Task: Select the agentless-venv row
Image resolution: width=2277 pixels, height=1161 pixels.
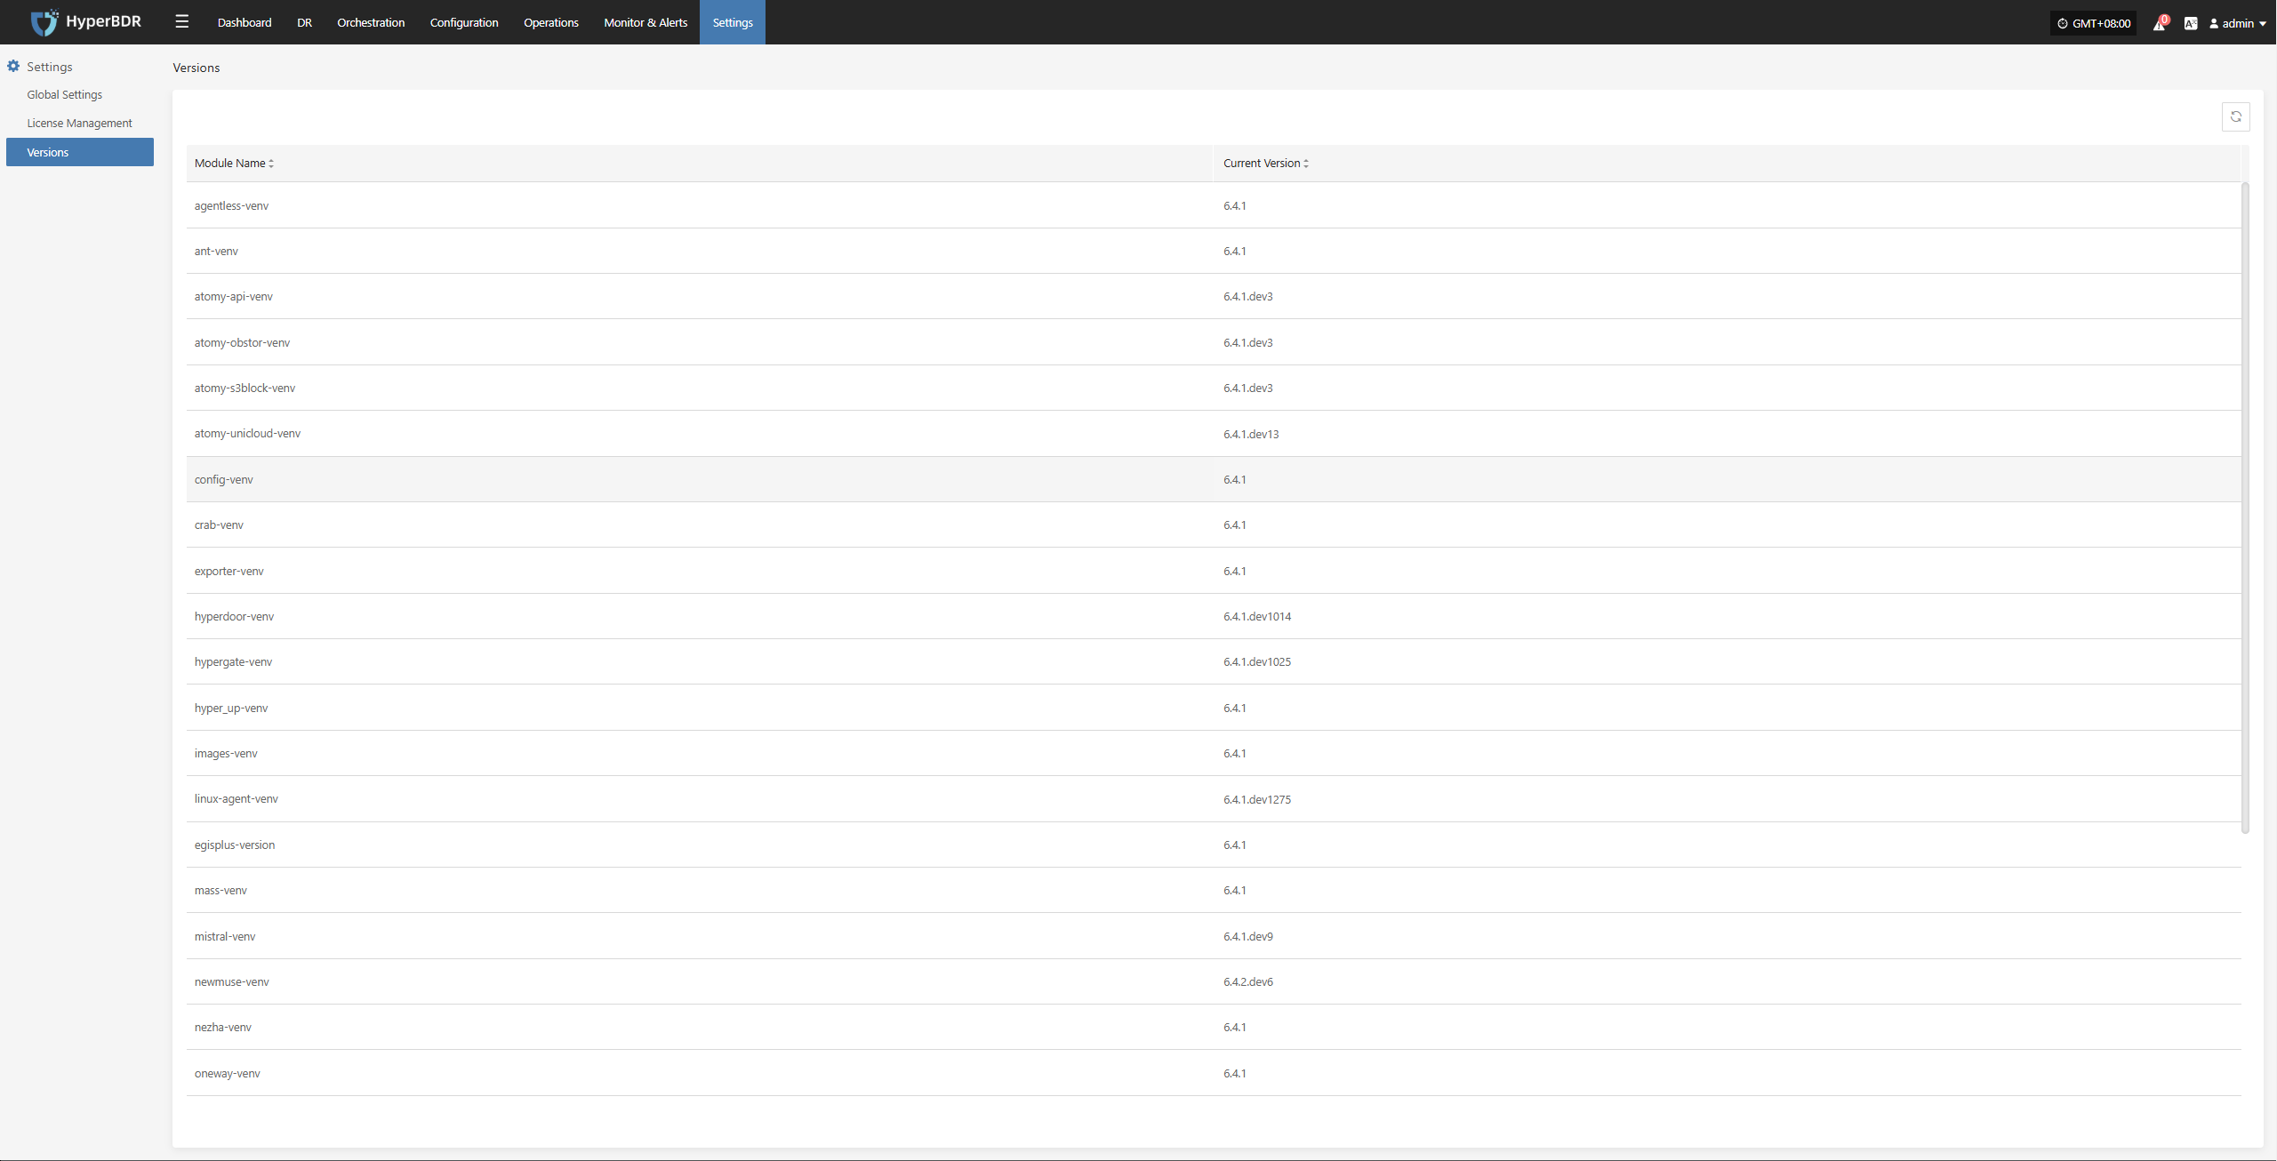Action: pyautogui.click(x=1214, y=205)
